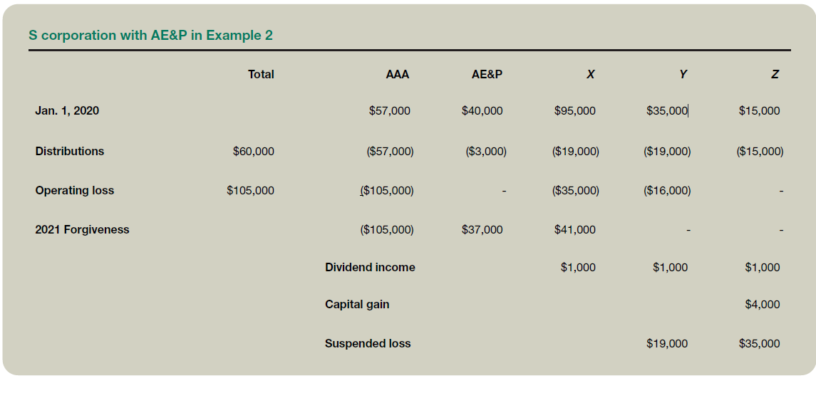Viewport: 816px width, 398px height.
Task: Click the X column header
Action: pyautogui.click(x=591, y=74)
